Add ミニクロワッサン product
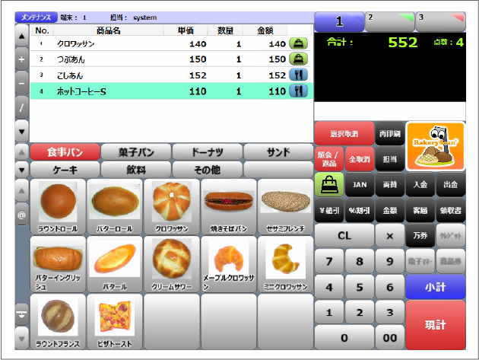 point(286,265)
